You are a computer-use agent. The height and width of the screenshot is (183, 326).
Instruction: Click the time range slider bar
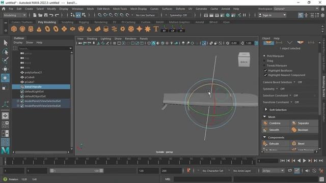[x=76, y=171]
